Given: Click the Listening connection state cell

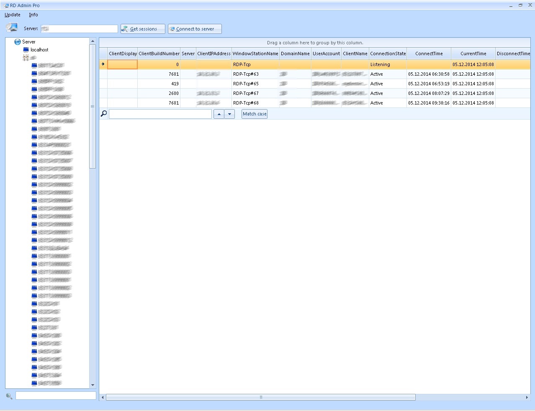Looking at the screenshot, I should 388,64.
